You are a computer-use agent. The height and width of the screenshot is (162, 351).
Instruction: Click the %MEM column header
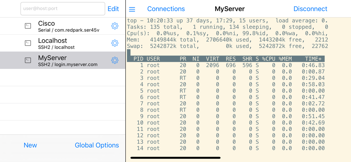(285, 59)
